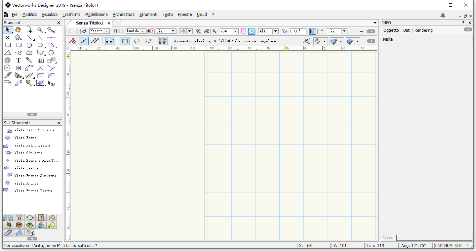This screenshot has height=251, width=476.
Task: Close the Set Strumenti palette
Action: [x=59, y=123]
